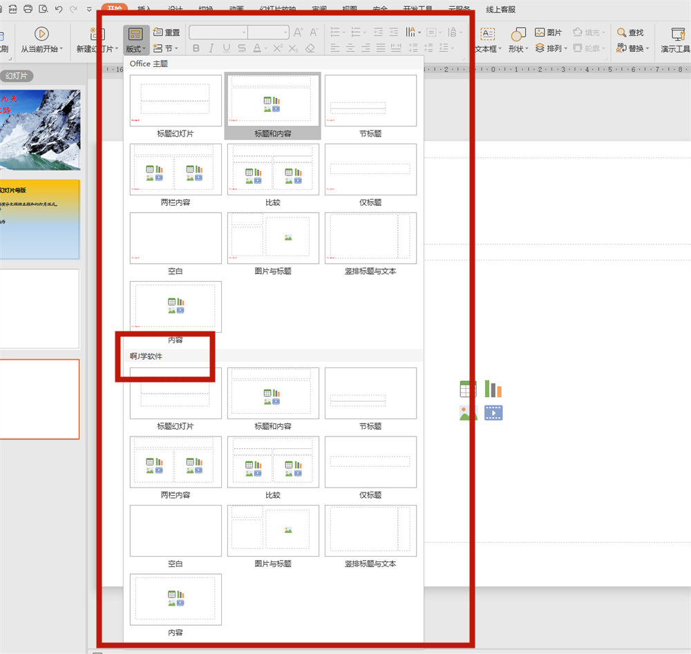The image size is (691, 654).
Task: Toggle bold formatting
Action: [x=196, y=48]
